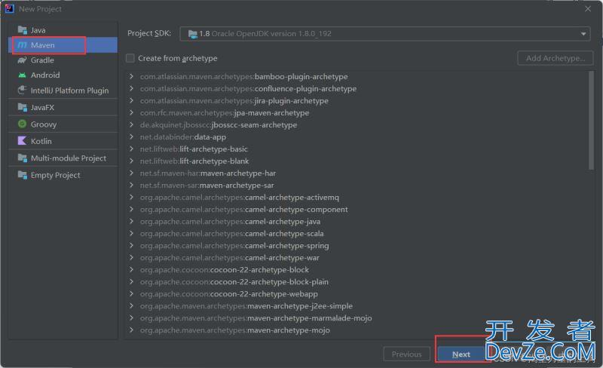The image size is (603, 368).
Task: Select the Groovy project icon
Action: pyautogui.click(x=22, y=124)
